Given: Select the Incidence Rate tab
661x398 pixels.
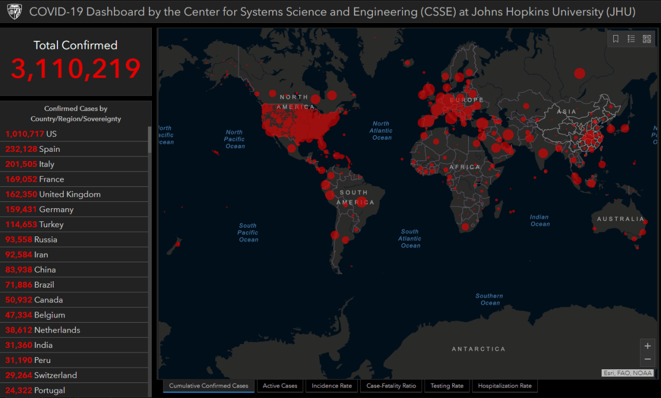Looking at the screenshot, I should pyautogui.click(x=331, y=386).
